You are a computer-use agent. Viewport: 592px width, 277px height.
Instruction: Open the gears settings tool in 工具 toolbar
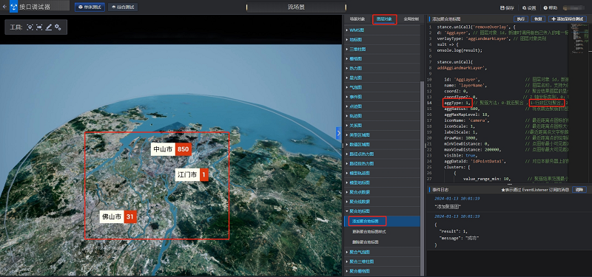click(58, 27)
